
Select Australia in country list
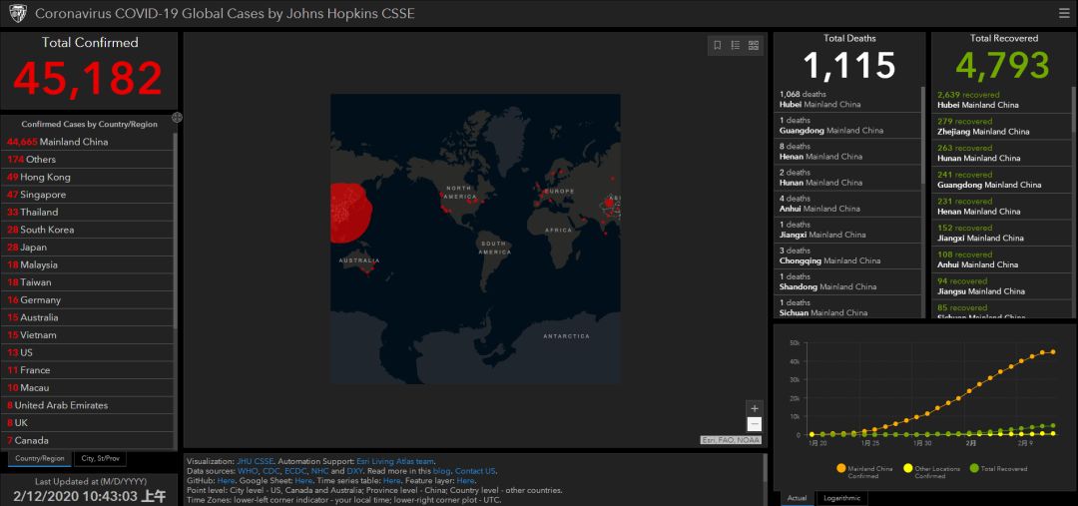(87, 317)
